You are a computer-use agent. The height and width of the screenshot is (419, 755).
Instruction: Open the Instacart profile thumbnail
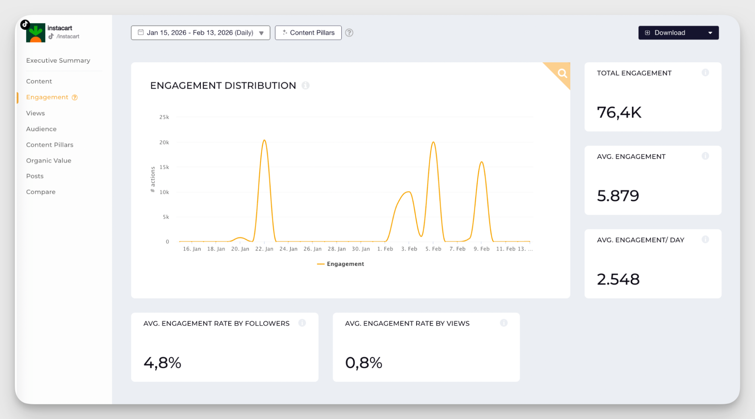tap(36, 32)
